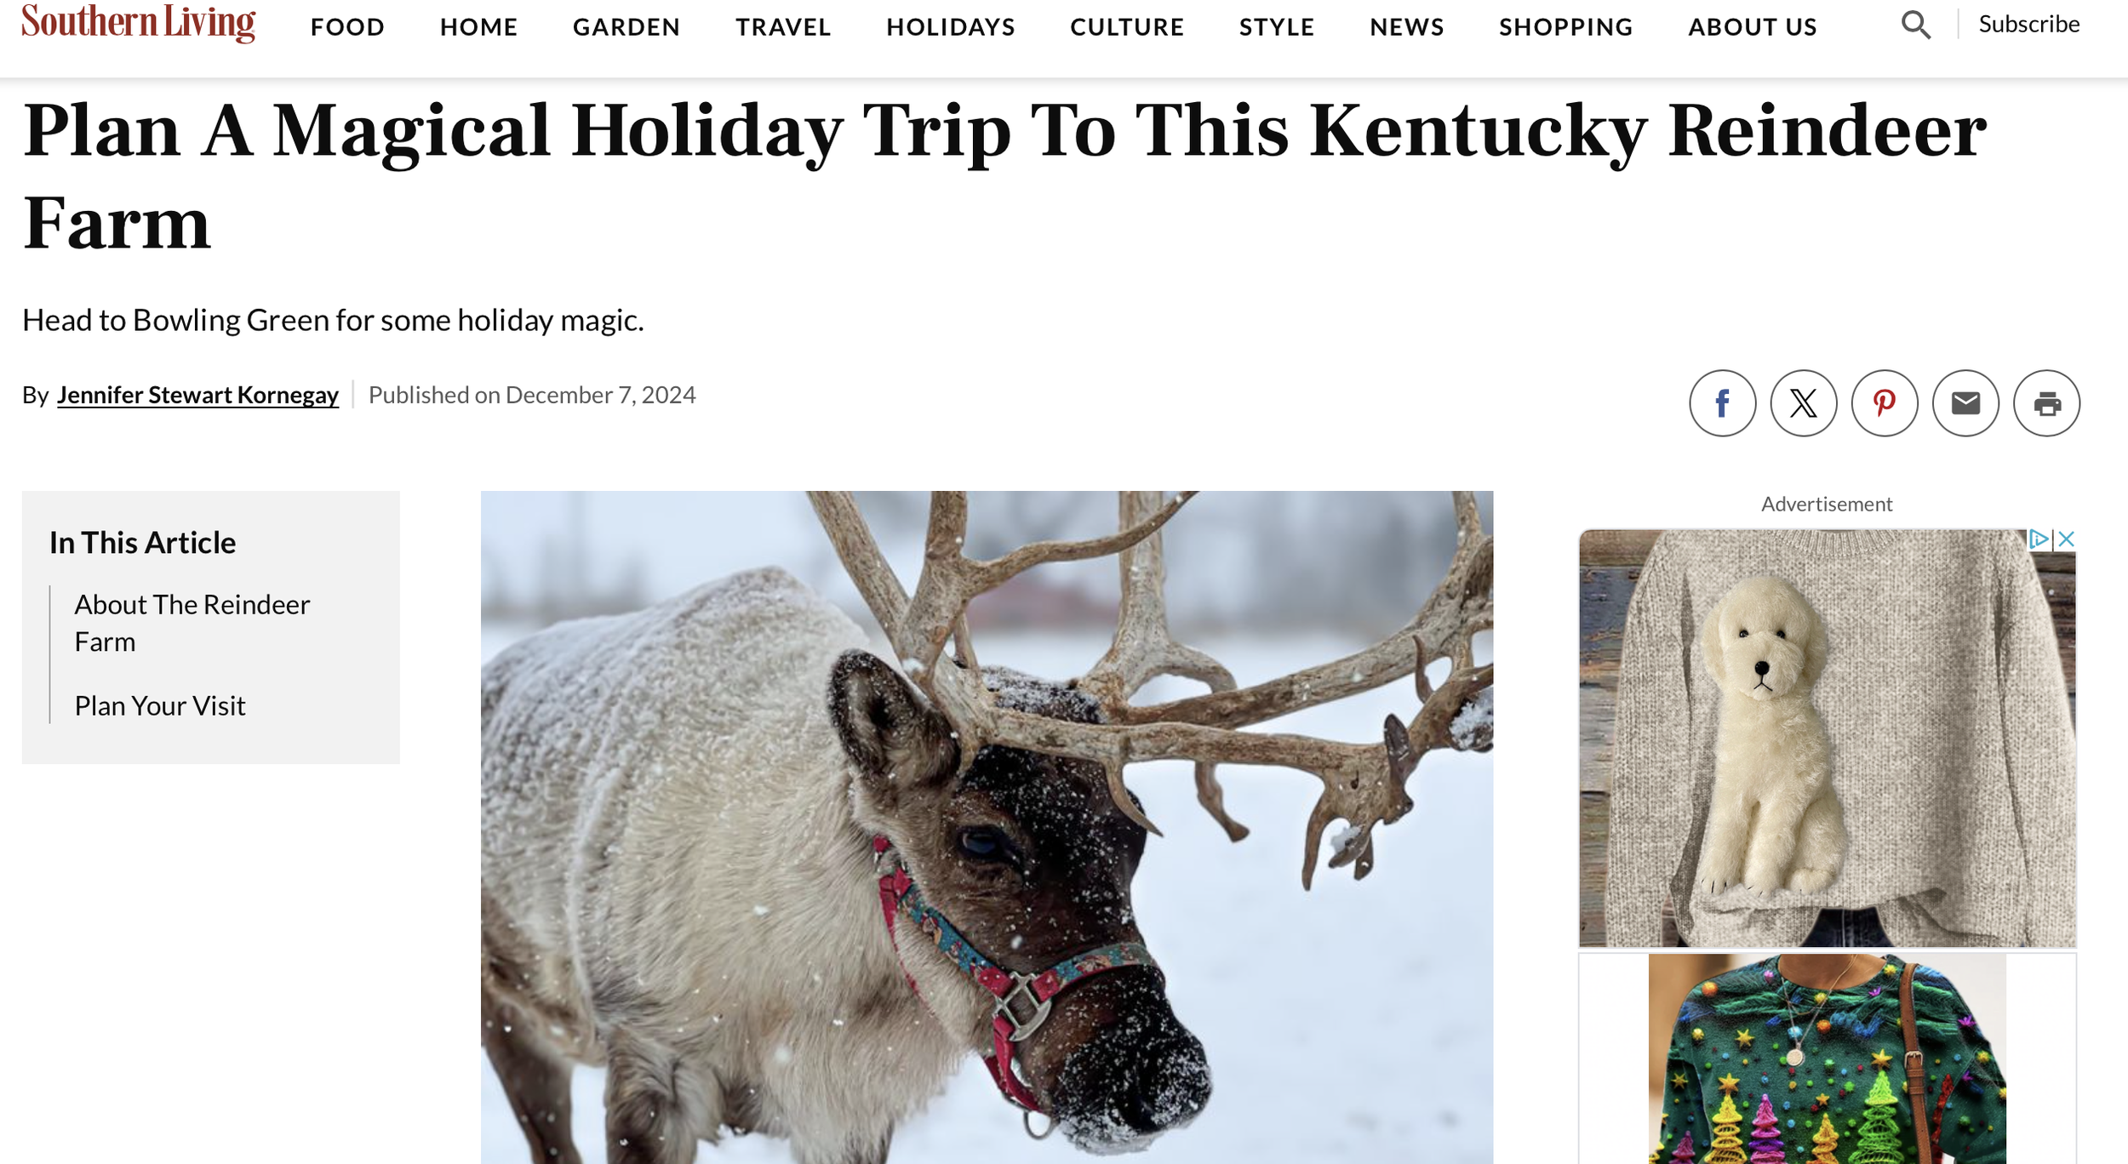
Task: Share article on X
Action: 1803,403
